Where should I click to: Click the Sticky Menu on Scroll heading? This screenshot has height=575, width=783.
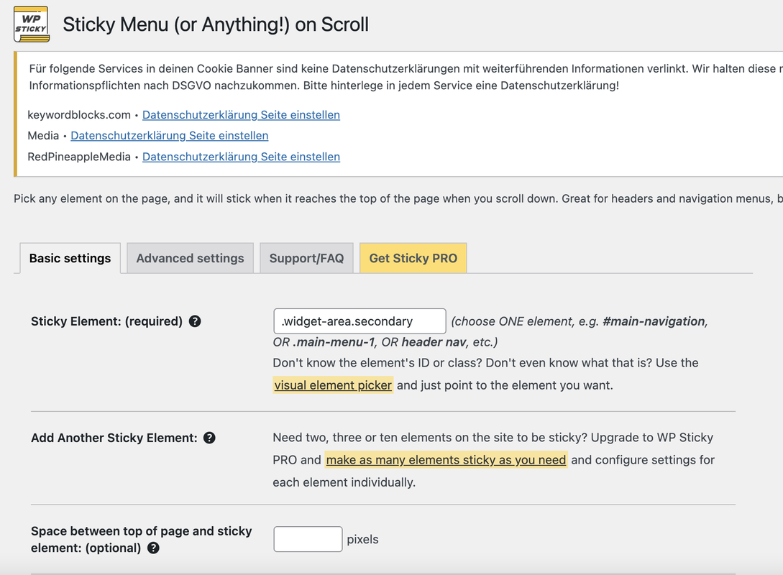tap(216, 24)
